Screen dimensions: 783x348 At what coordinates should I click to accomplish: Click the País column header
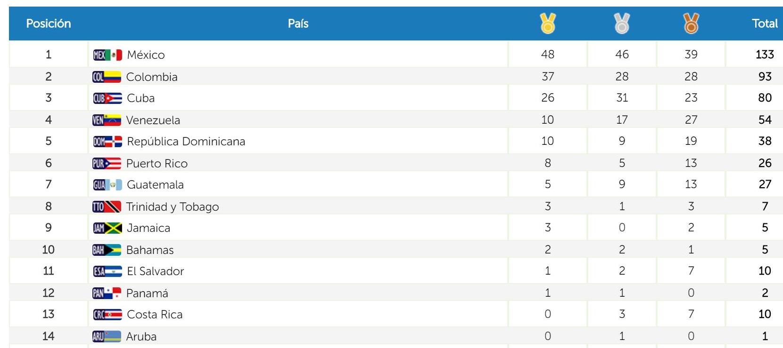[x=298, y=24]
